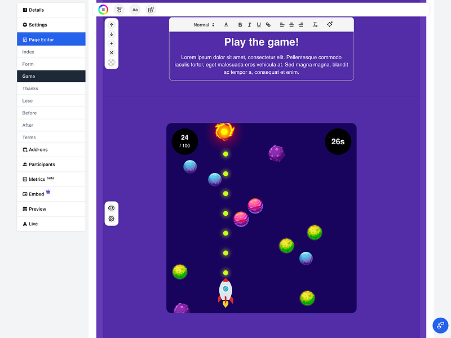Image resolution: width=451 pixels, height=338 pixels.
Task: Open the Thanks page
Action: click(x=51, y=88)
